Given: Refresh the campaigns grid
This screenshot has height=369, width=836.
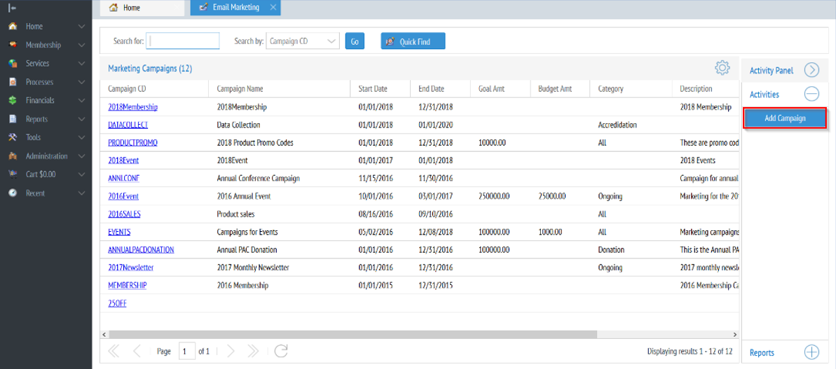Looking at the screenshot, I should coord(281,351).
